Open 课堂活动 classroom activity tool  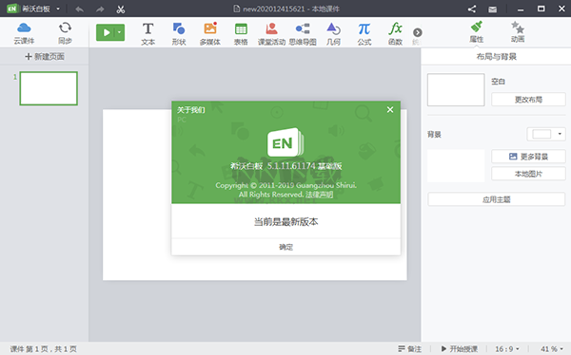tap(271, 34)
